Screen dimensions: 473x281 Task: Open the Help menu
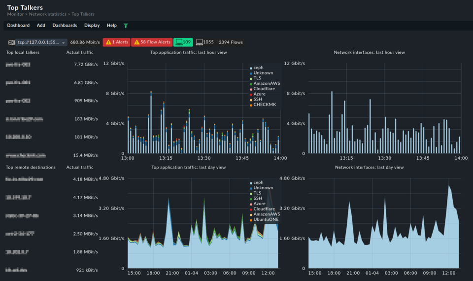click(112, 26)
